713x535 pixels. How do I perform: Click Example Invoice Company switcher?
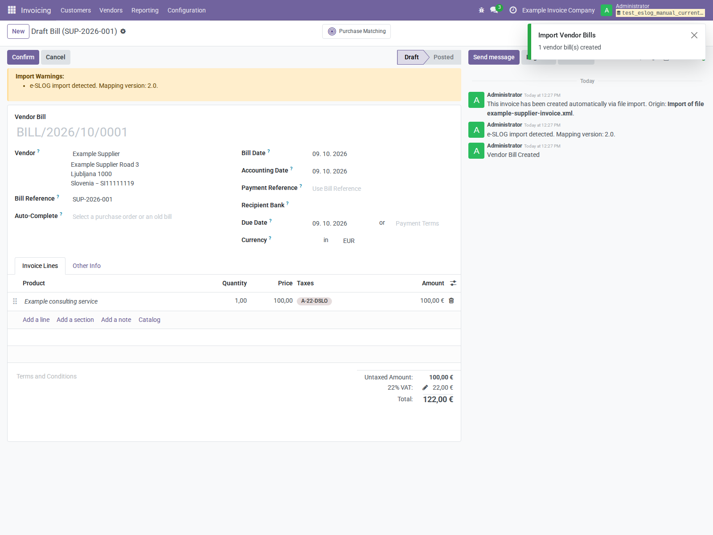(558, 10)
